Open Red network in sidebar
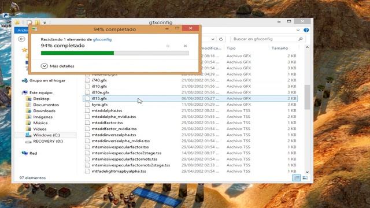This screenshot has height=208, width=370. tap(33, 153)
